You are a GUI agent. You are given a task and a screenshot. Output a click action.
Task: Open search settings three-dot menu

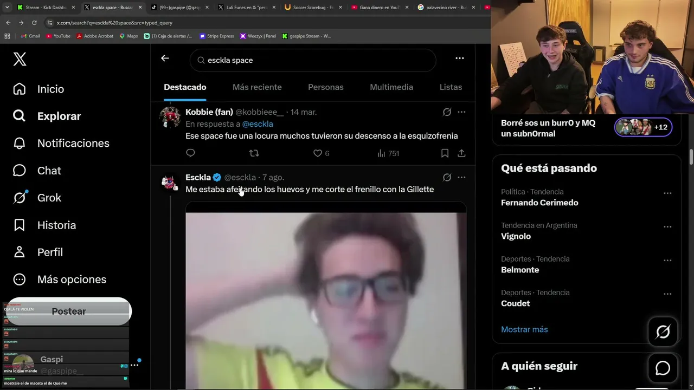tap(460, 58)
